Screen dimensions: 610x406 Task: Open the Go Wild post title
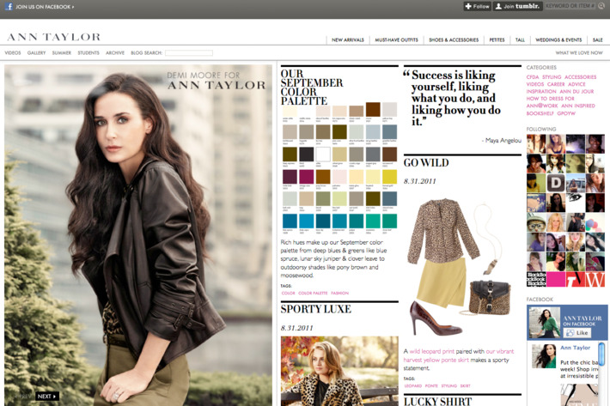tap(426, 163)
